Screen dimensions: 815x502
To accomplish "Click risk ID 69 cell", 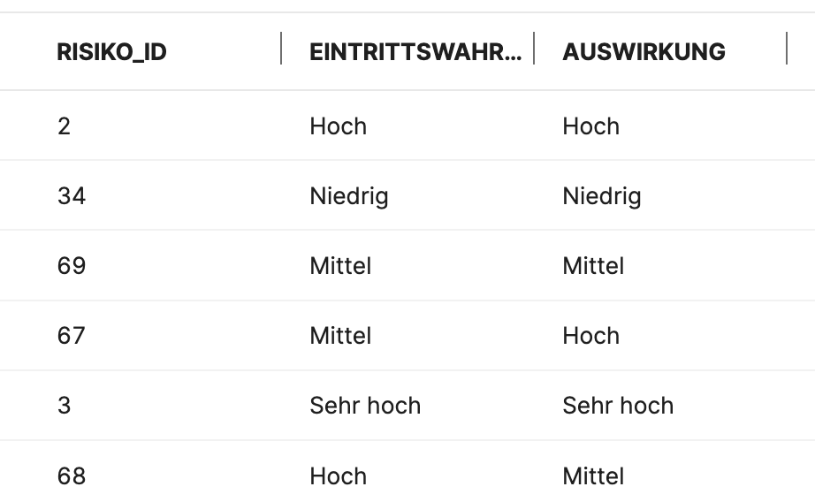I will point(72,266).
